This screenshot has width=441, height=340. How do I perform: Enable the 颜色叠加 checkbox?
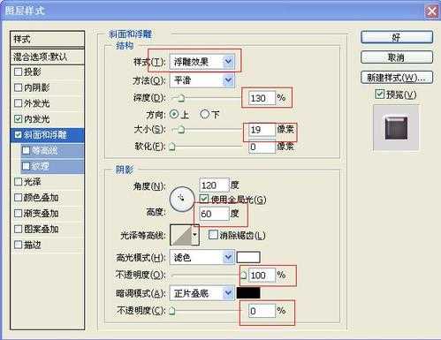(19, 198)
